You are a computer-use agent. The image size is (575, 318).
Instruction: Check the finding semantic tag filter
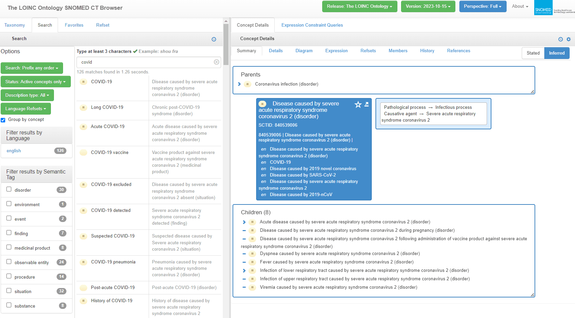coord(9,233)
